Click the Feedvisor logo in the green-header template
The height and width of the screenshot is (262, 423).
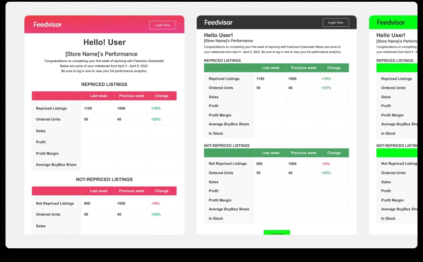(x=391, y=22)
